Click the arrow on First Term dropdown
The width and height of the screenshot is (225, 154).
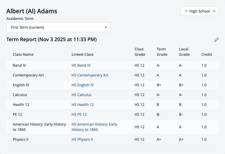coord(106,27)
